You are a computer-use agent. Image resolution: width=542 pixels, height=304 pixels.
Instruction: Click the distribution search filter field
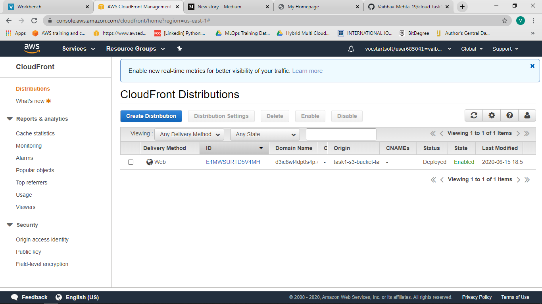point(340,134)
